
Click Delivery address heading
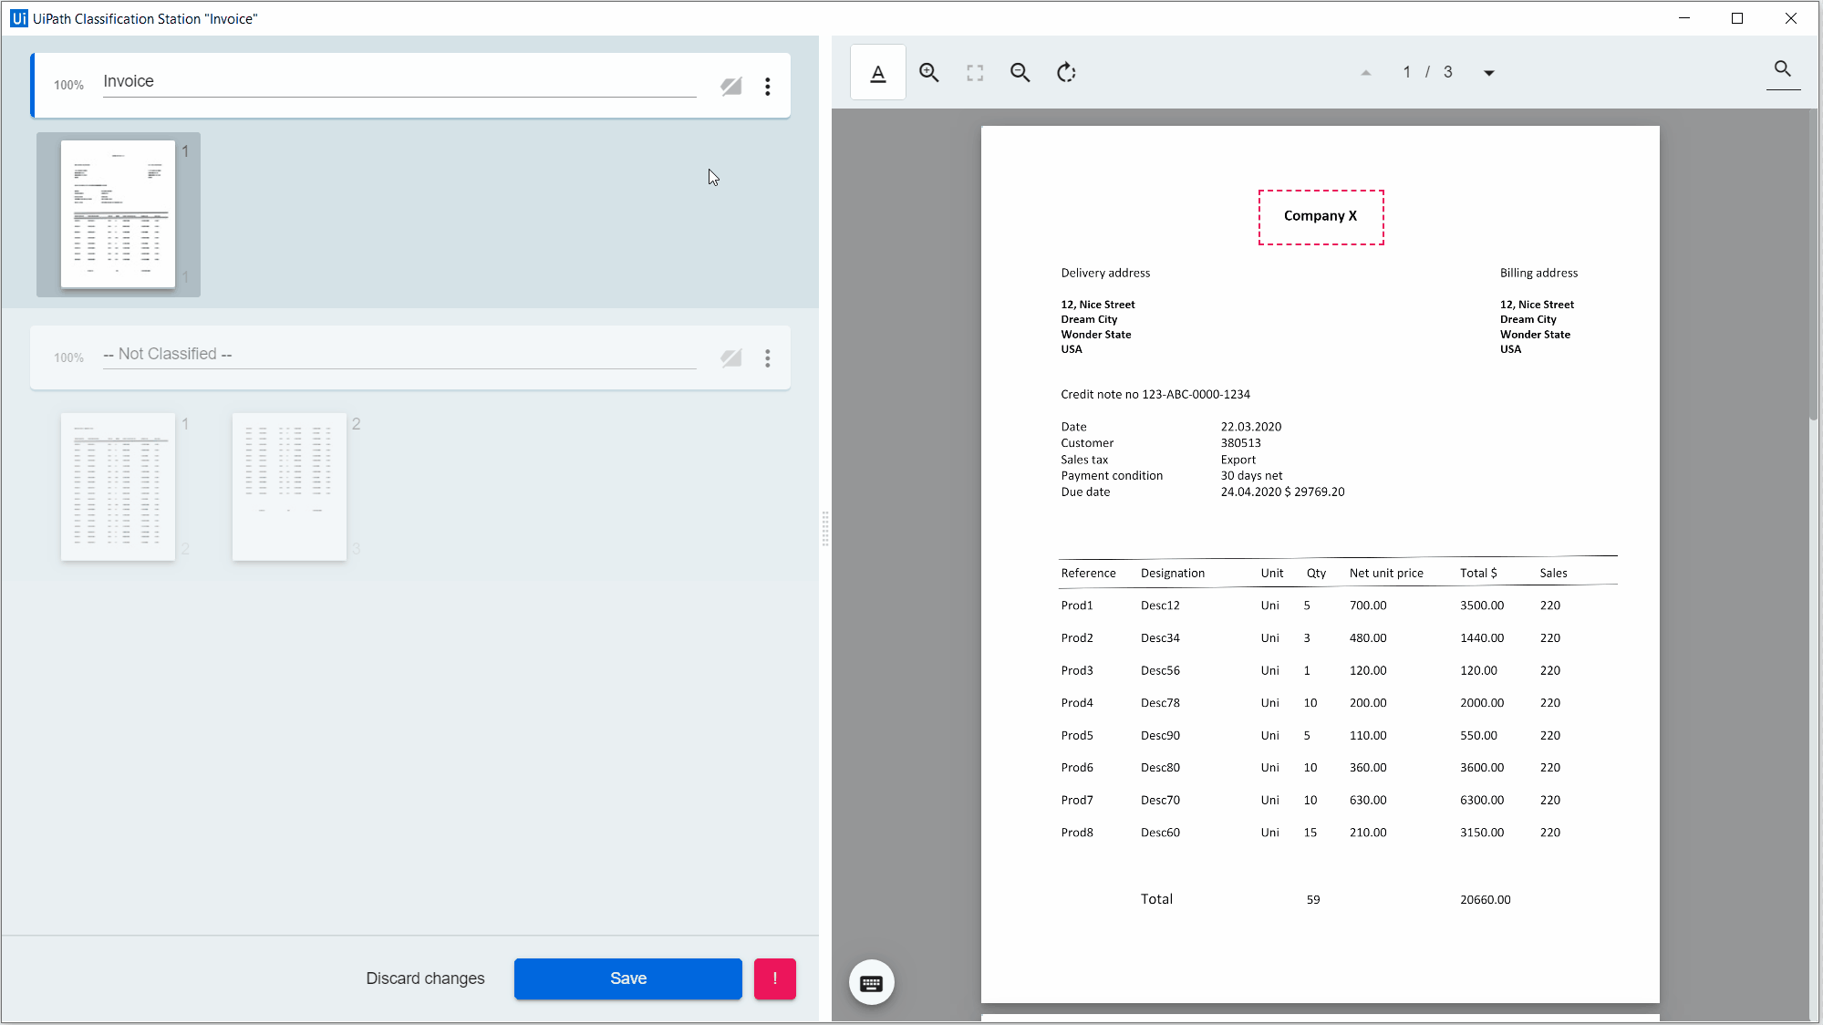(1105, 274)
